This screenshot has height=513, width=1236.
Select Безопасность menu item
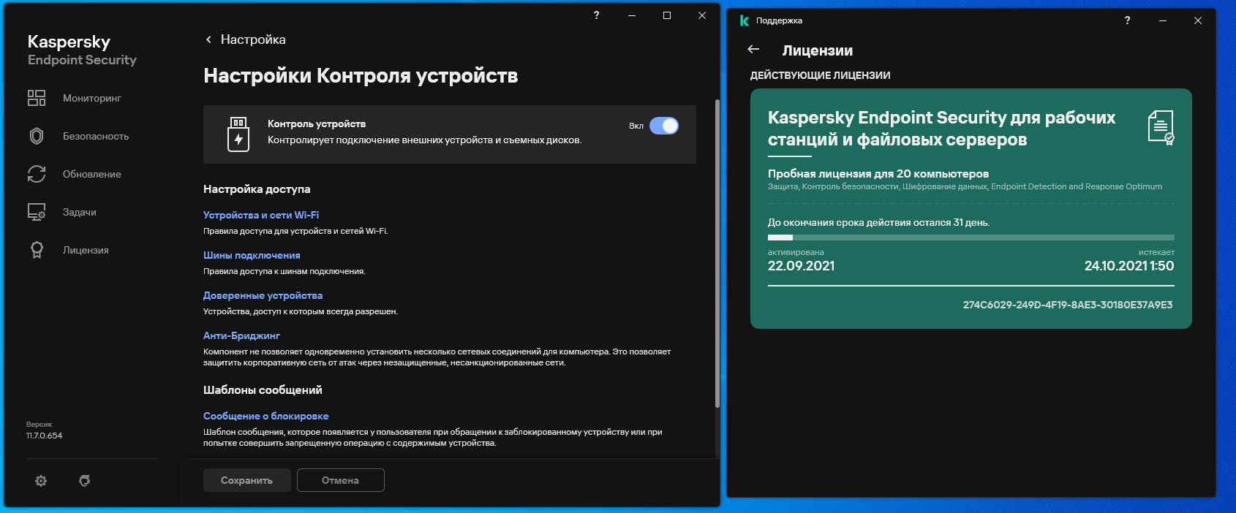click(x=96, y=136)
